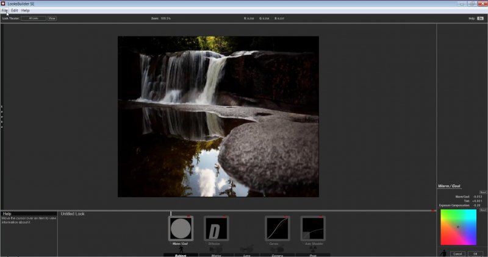The height and width of the screenshot is (257, 488).
Task: Toggle the Diffusion tool's red enable indicator
Action: tap(225, 217)
